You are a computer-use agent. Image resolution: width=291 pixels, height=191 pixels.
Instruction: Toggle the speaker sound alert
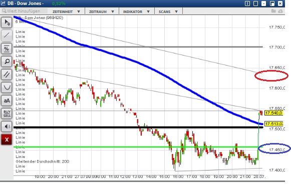point(7,126)
